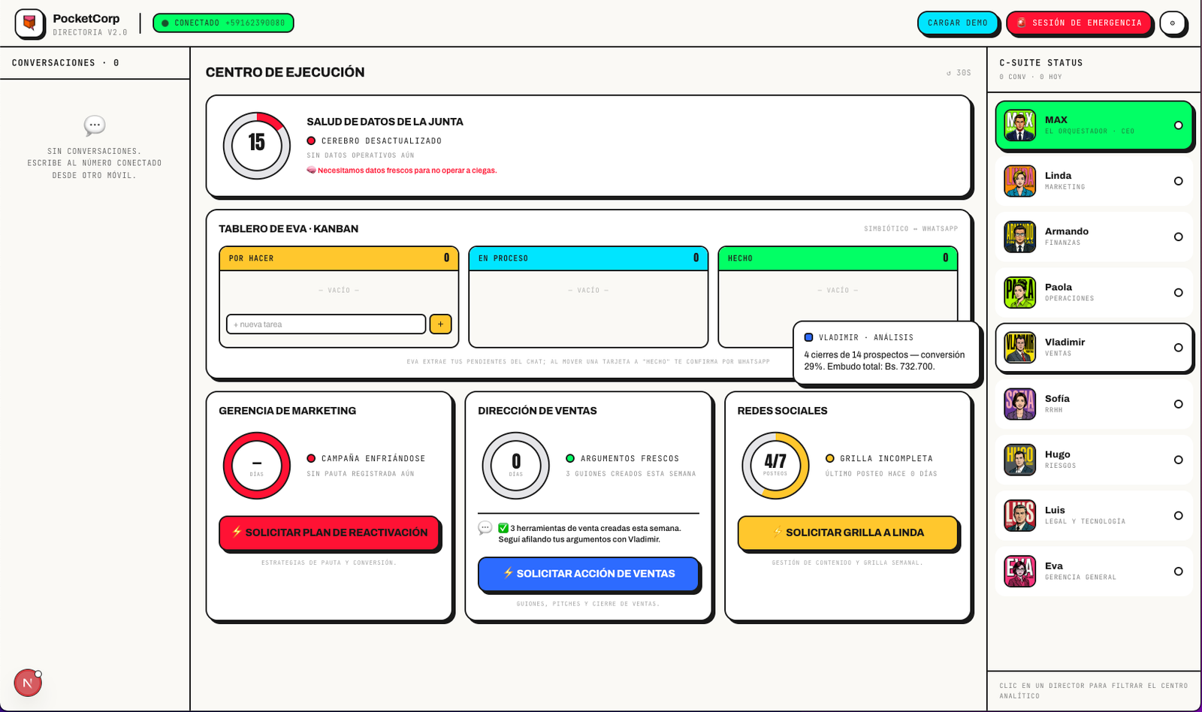The width and height of the screenshot is (1202, 712).
Task: Add task with the yellow plus button
Action: [x=440, y=324]
